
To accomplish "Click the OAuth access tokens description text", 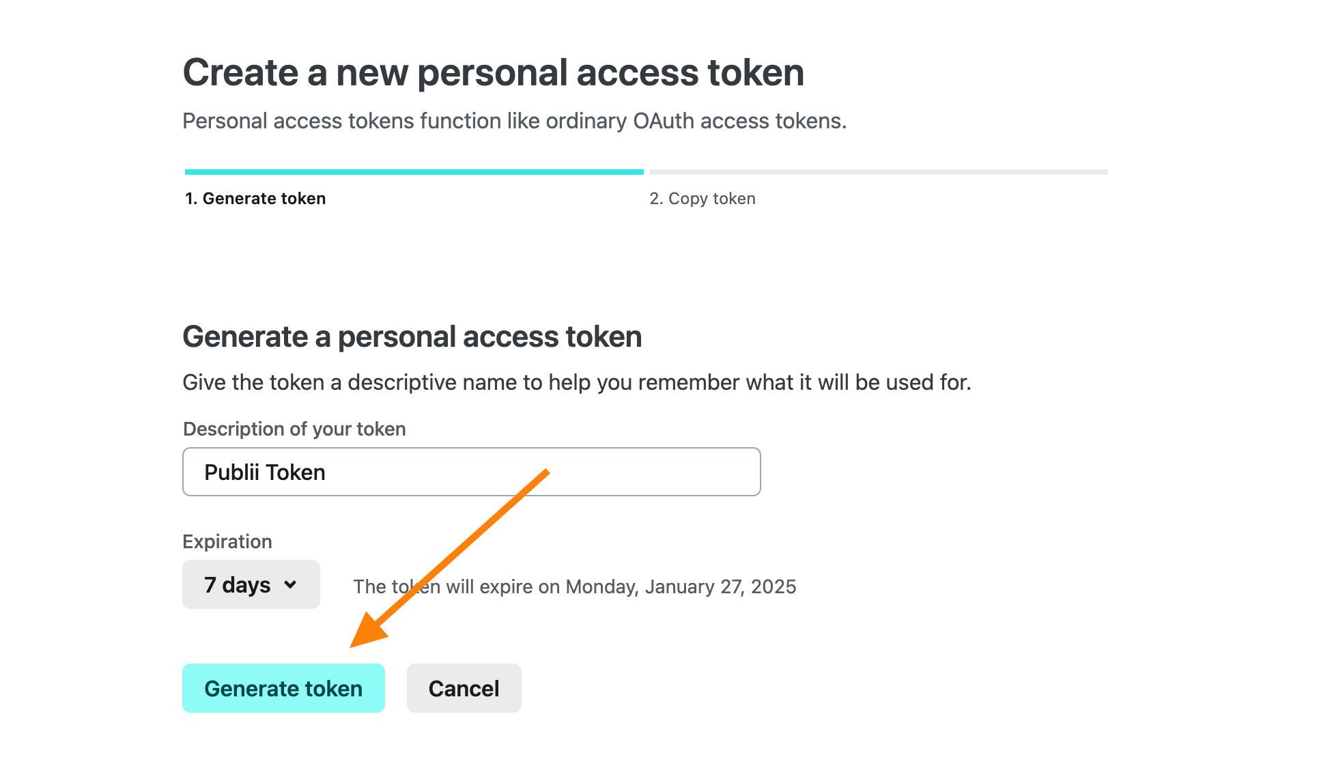I will click(514, 121).
